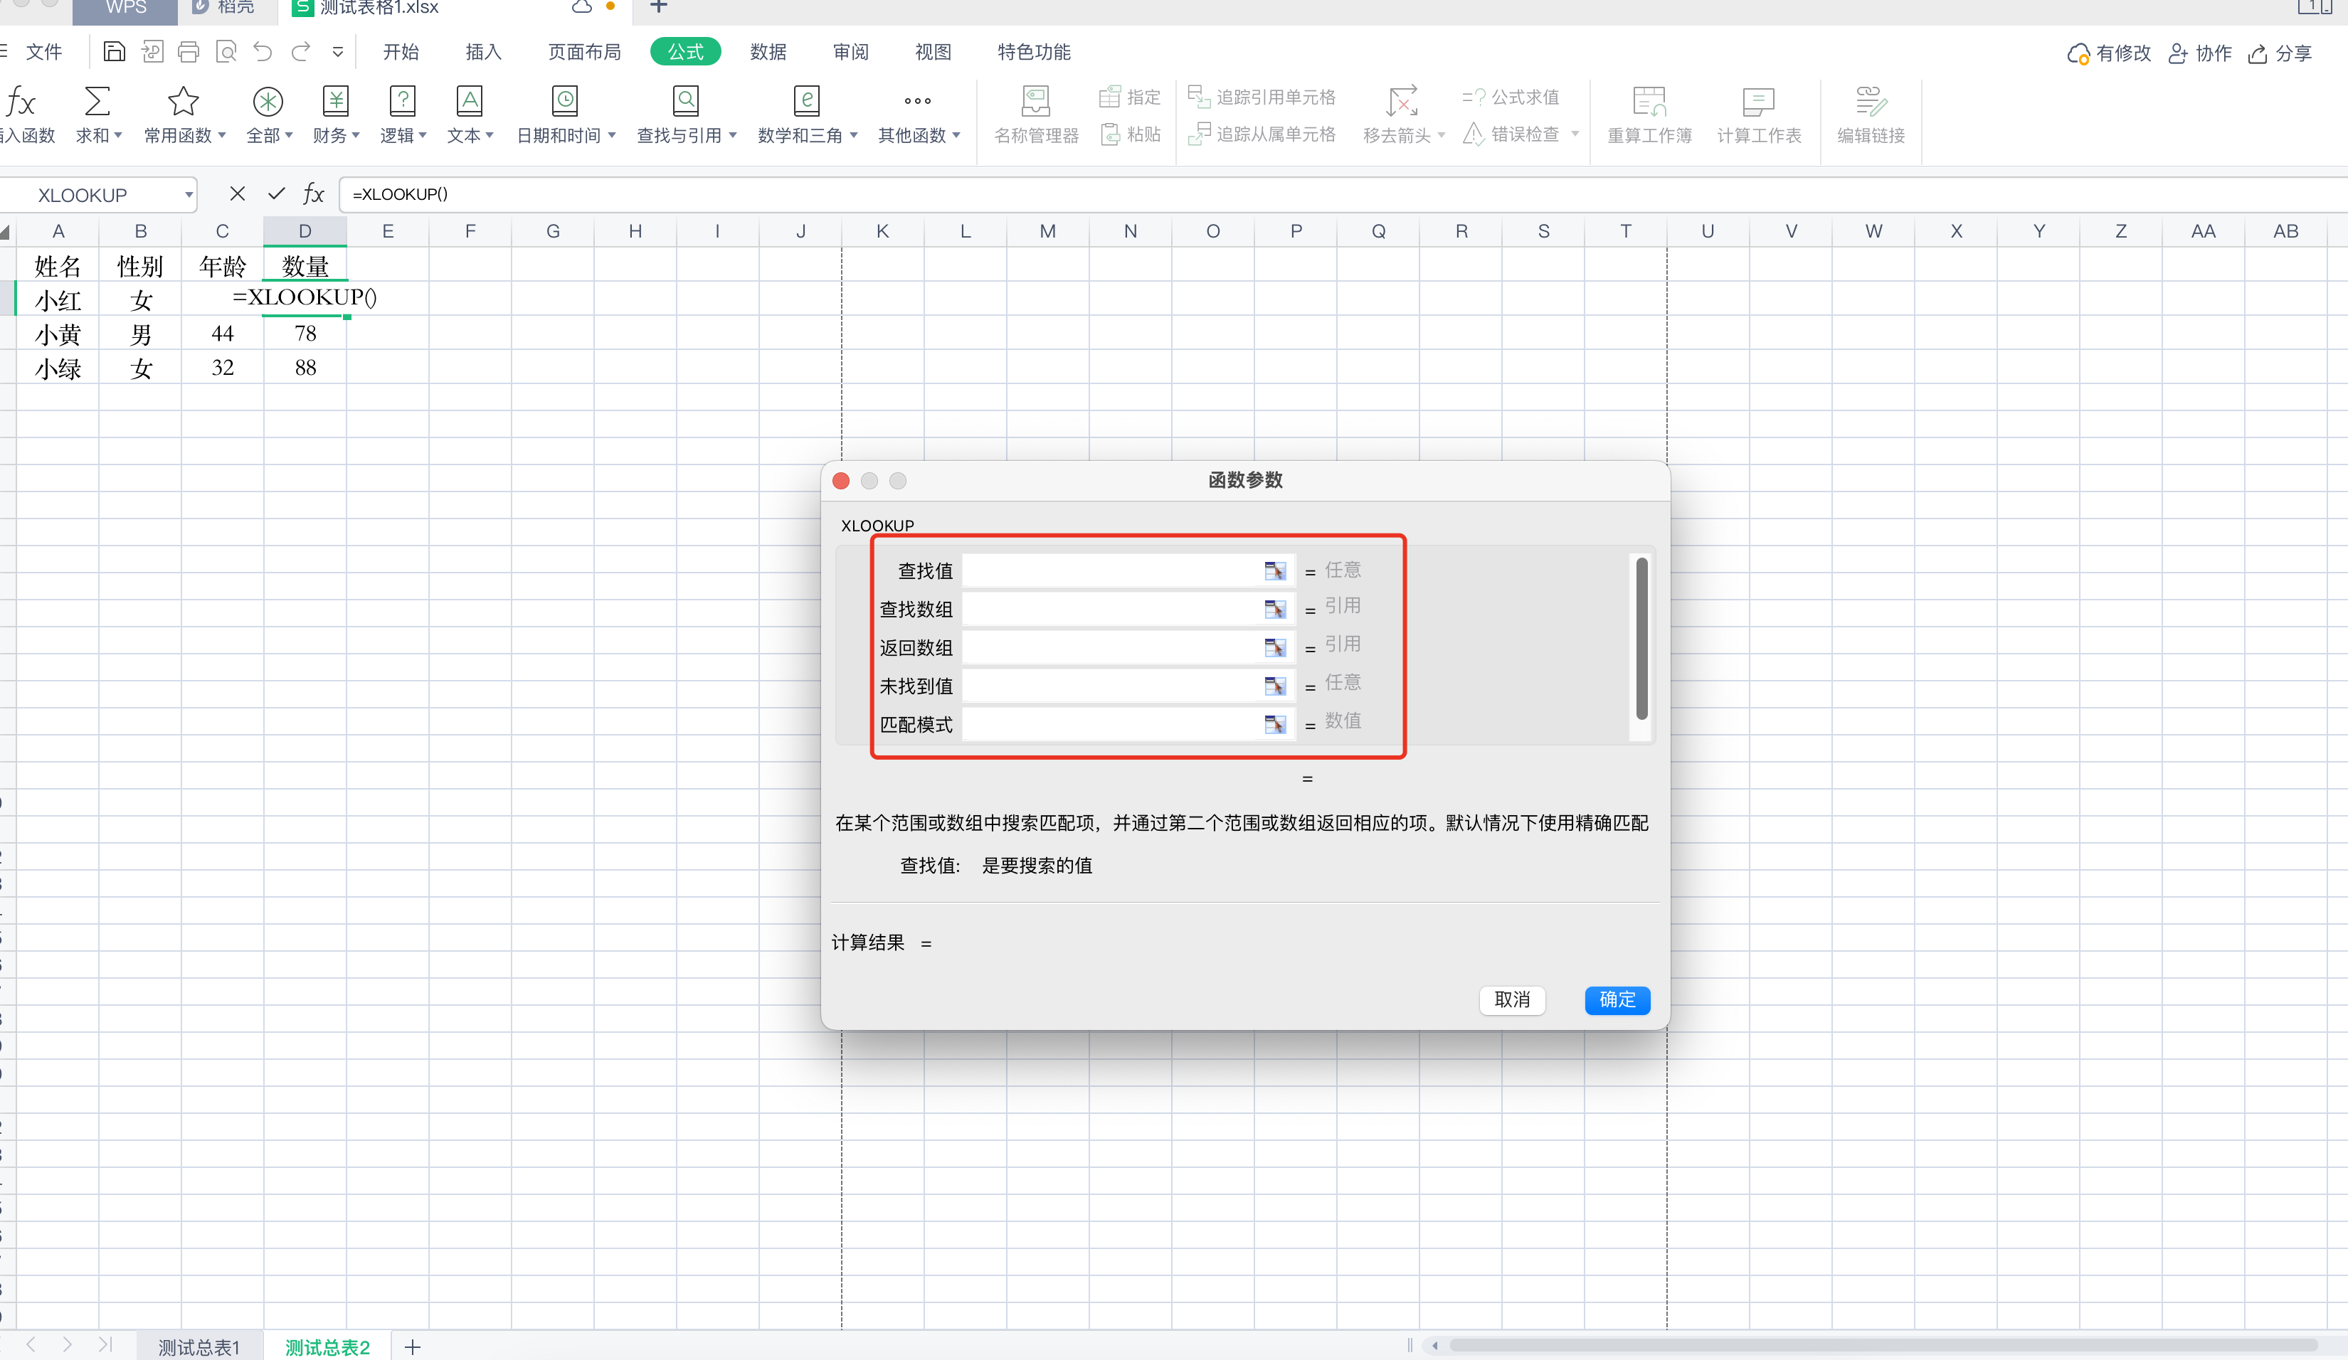This screenshot has width=2348, height=1360.
Task: Open the Date and Time functions icon
Action: coord(565,100)
